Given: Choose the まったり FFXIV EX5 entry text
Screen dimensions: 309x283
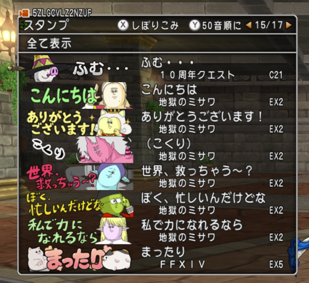Looking at the screenshot, I should click(x=212, y=258).
